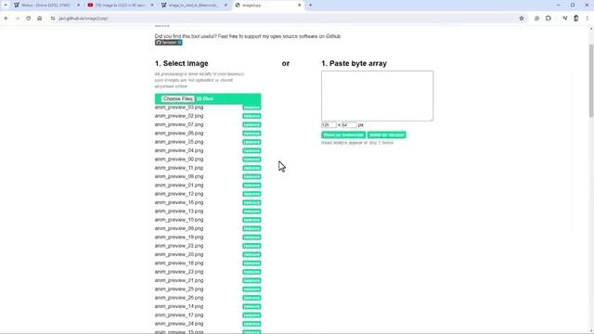This screenshot has width=594, height=334.
Task: Click the Read as horizontal button
Action: click(343, 135)
